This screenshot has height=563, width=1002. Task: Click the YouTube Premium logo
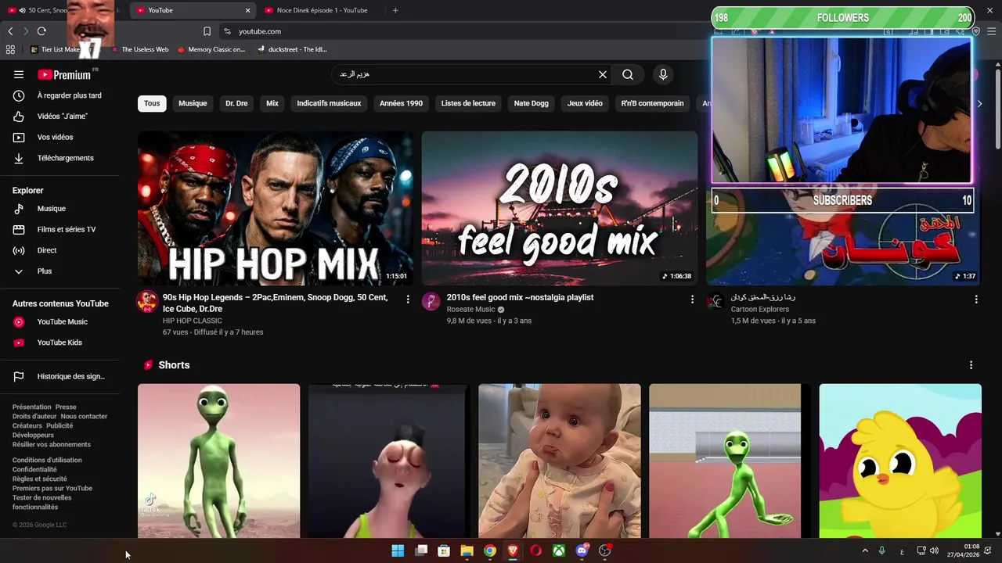point(64,74)
